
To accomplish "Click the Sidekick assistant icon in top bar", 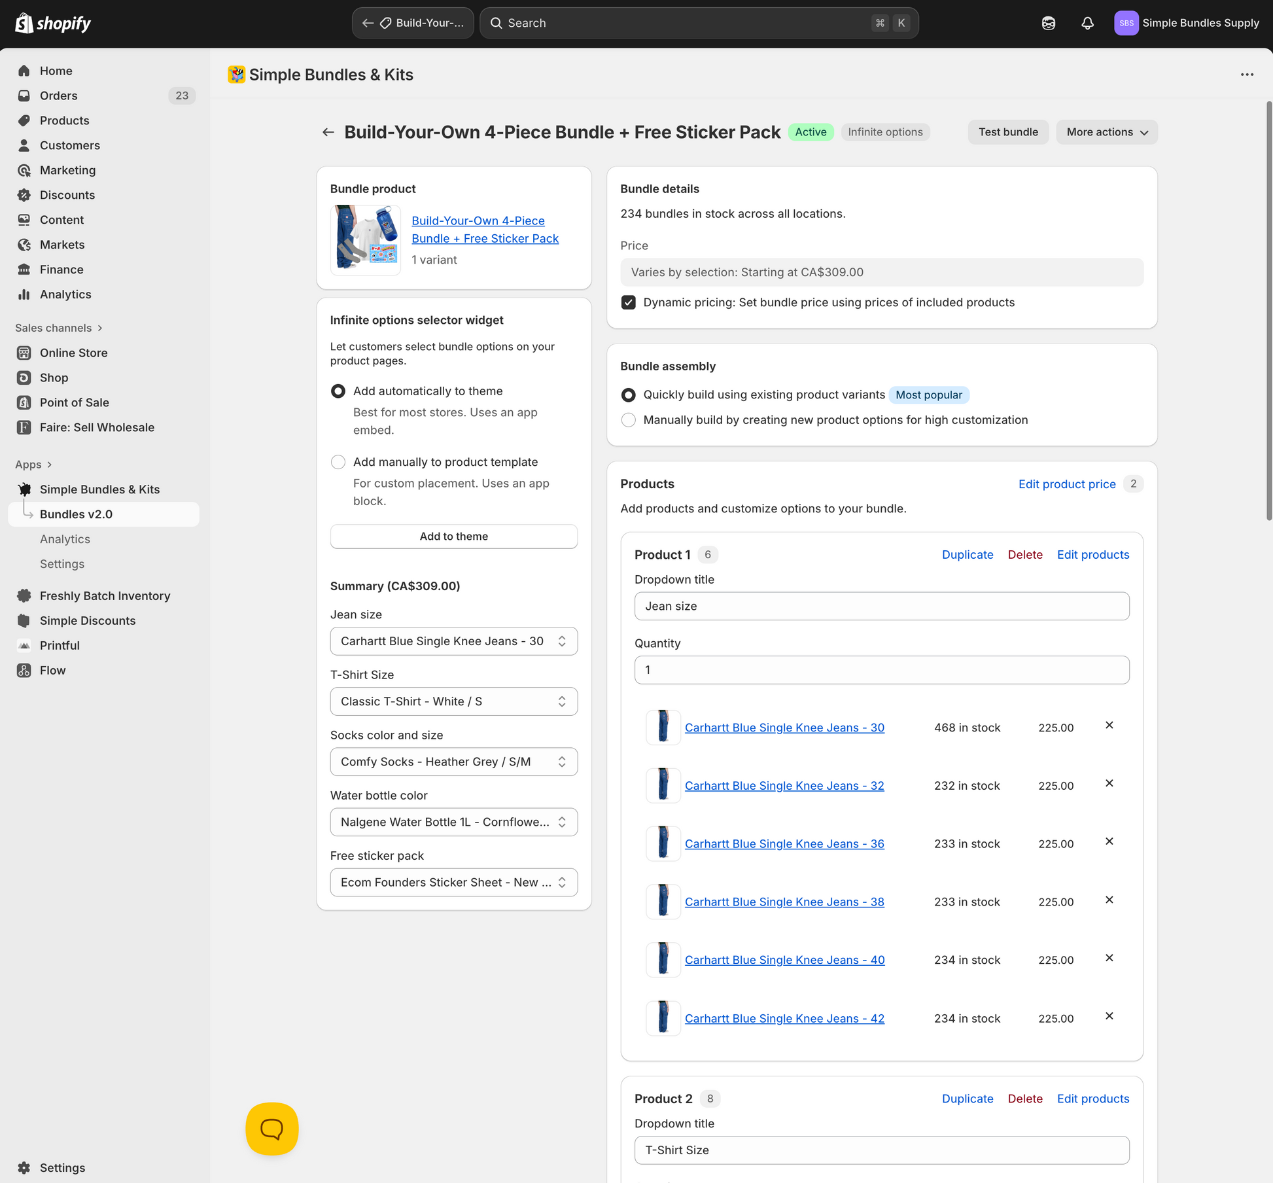I will coord(1049,23).
